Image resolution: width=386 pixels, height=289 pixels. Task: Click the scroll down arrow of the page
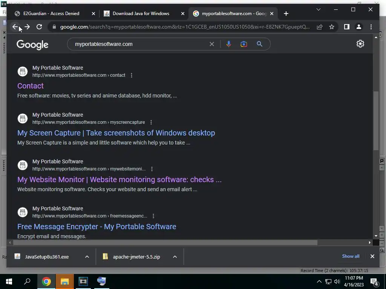[x=376, y=236]
